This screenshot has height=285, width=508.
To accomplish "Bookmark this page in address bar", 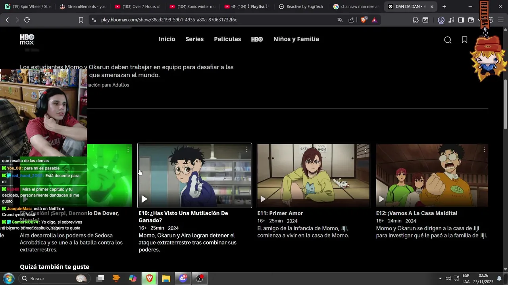I will pyautogui.click(x=81, y=20).
